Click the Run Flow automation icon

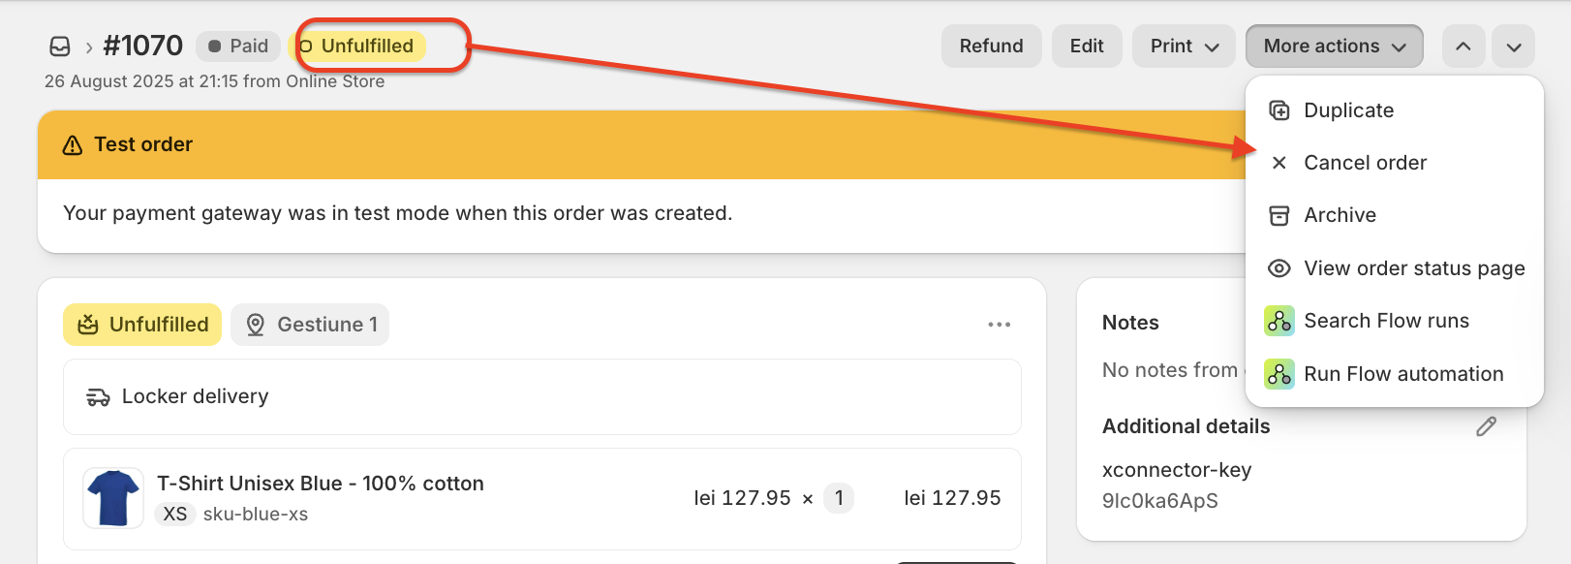click(1278, 374)
